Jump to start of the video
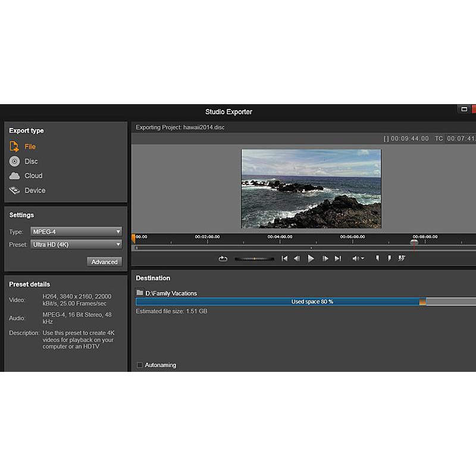 point(284,258)
